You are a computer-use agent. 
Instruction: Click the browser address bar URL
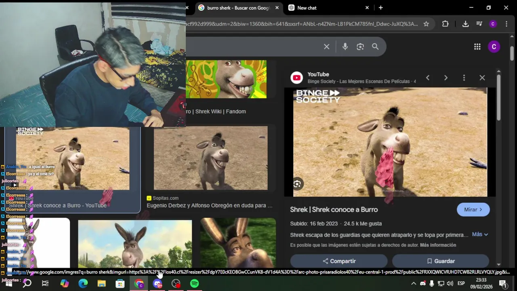[x=302, y=24]
